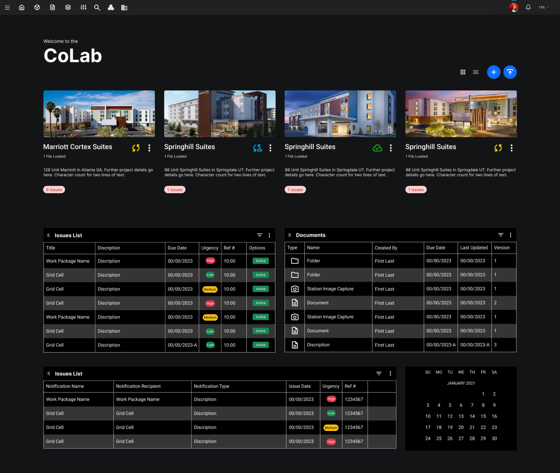Switch to list view layout
The image size is (560, 473).
pyautogui.click(x=476, y=72)
